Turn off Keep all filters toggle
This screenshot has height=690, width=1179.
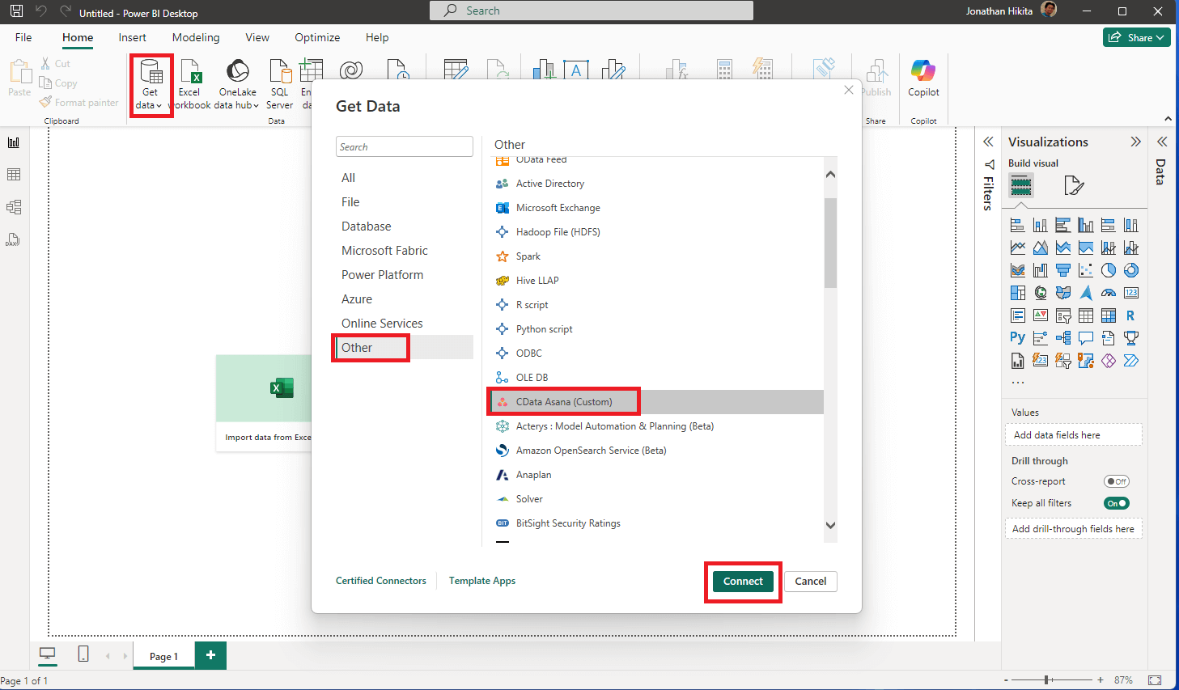click(1116, 503)
